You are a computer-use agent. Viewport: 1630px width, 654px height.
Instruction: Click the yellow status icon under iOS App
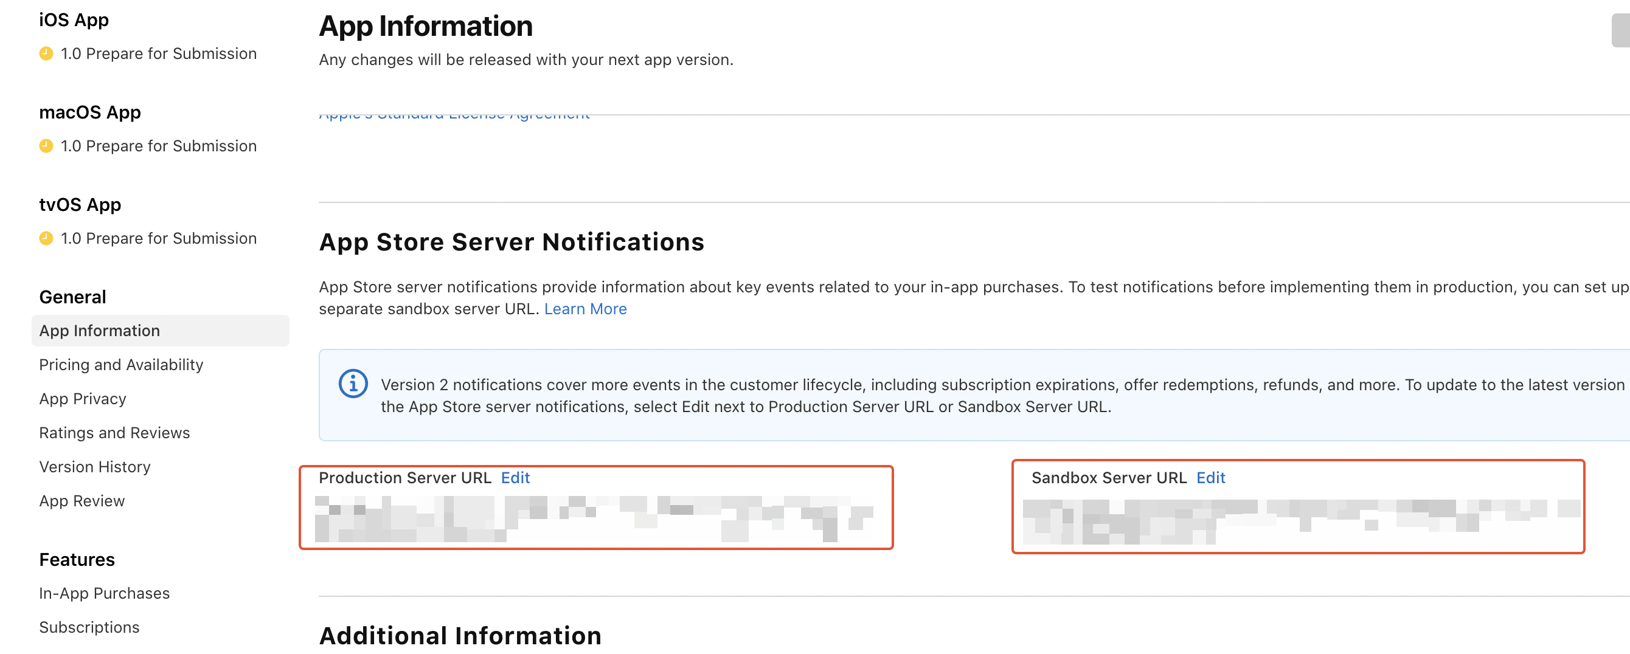[x=46, y=53]
